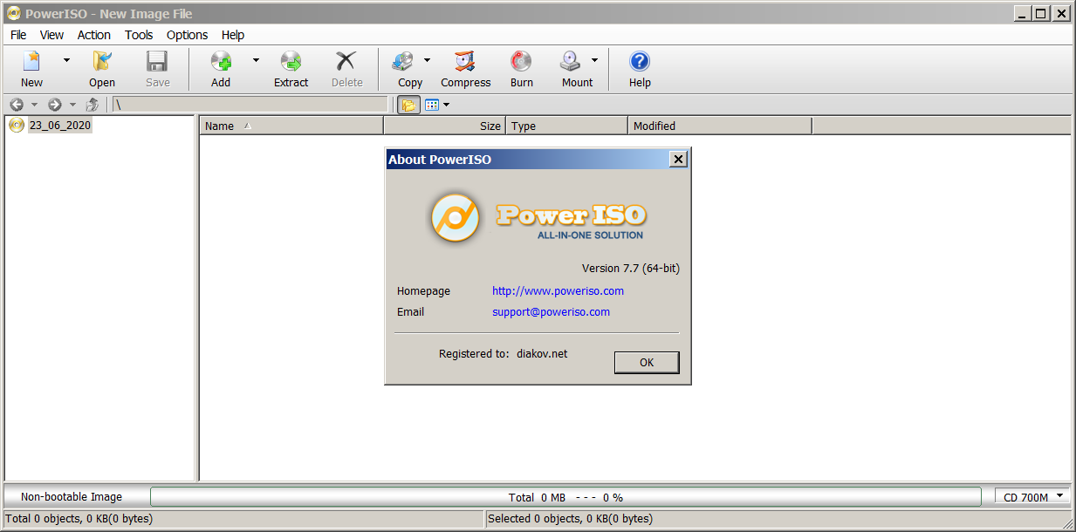Screen dimensions: 1076x532
Task: Go up one folder level
Action: 93,105
